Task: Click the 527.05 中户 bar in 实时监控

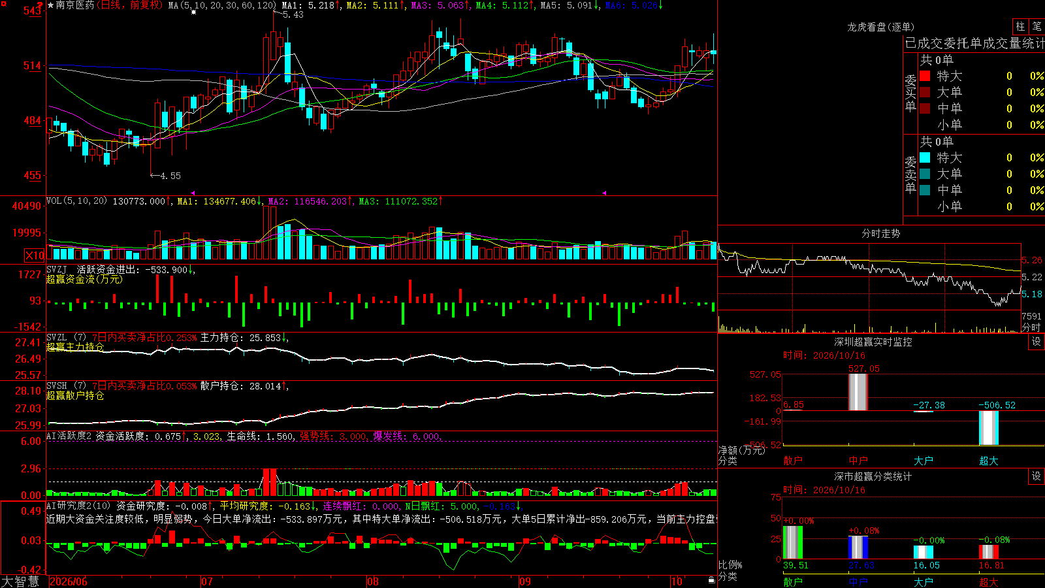Action: pyautogui.click(x=858, y=392)
